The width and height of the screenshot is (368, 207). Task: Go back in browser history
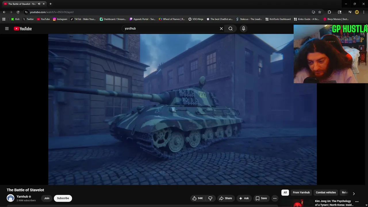pyautogui.click(x=4, y=12)
